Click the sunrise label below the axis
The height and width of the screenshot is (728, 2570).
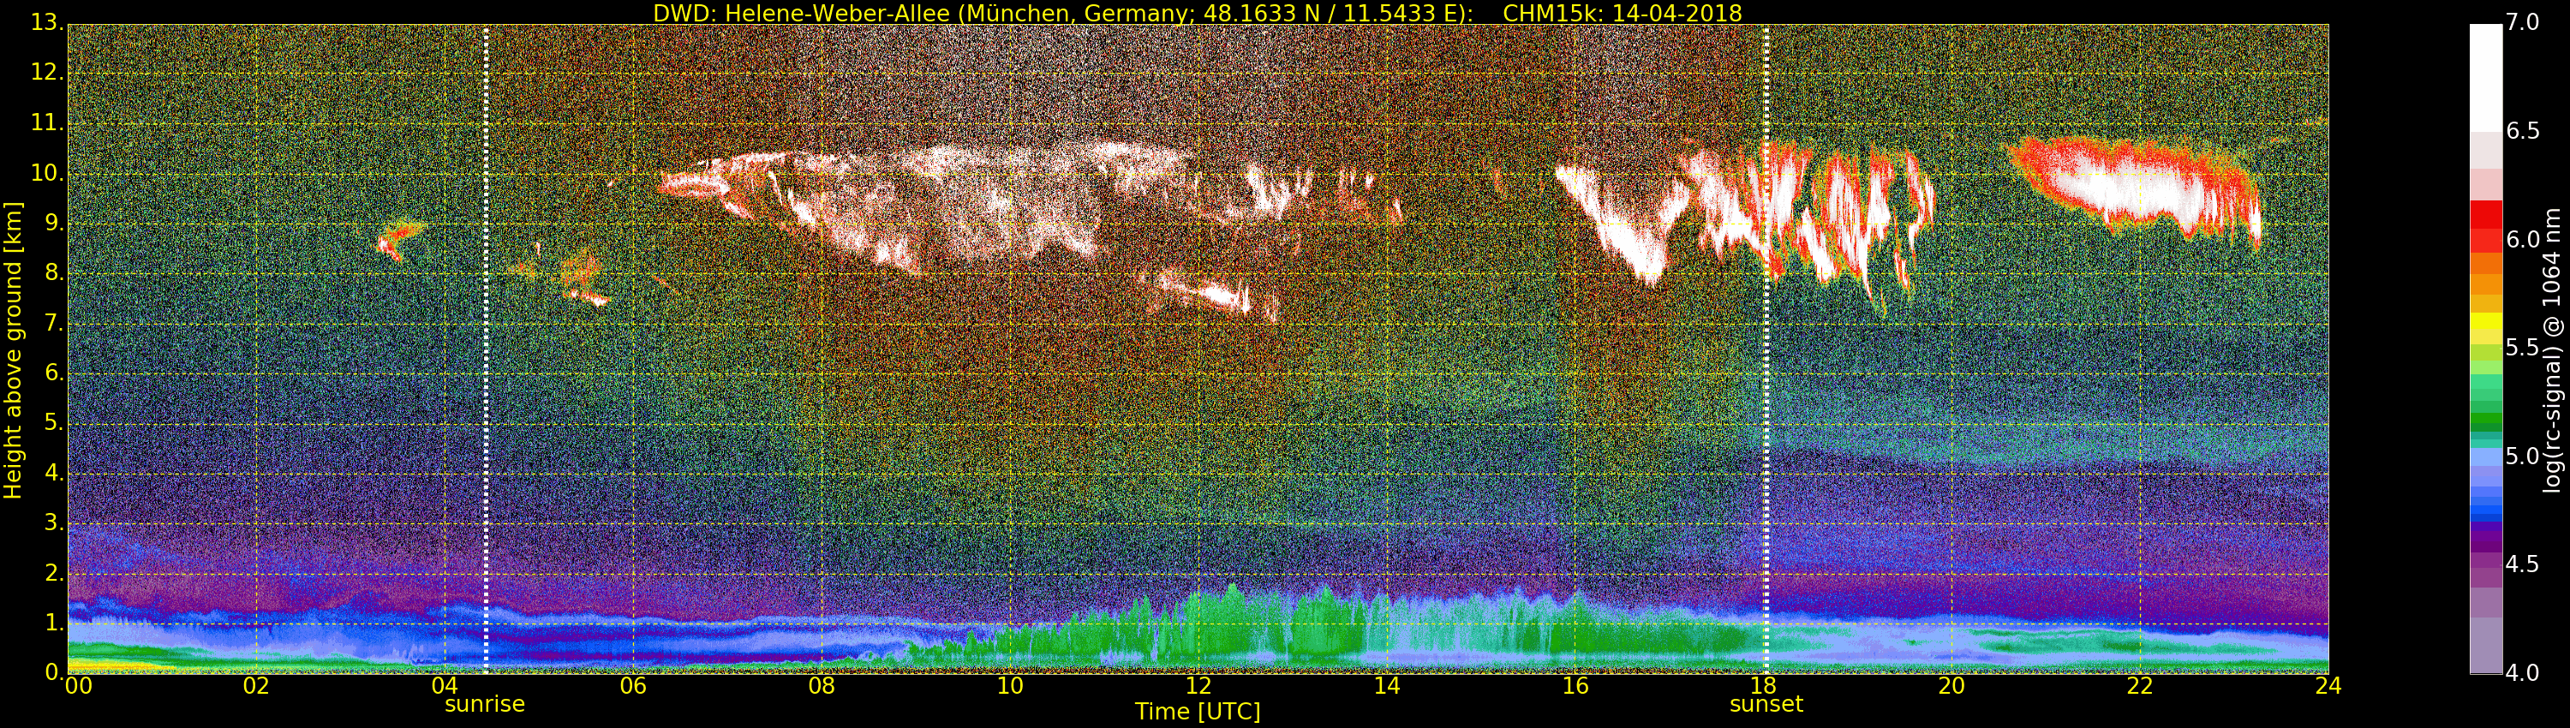pos(484,704)
